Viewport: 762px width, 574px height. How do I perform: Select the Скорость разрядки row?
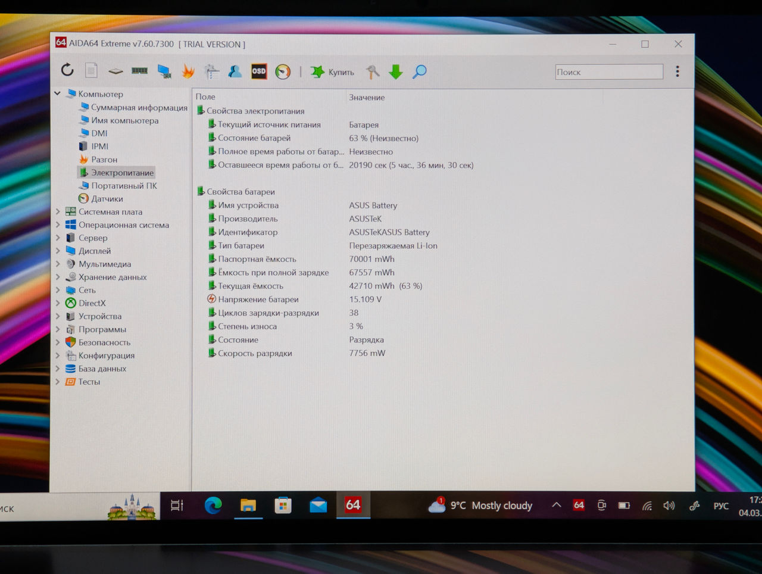pos(444,353)
